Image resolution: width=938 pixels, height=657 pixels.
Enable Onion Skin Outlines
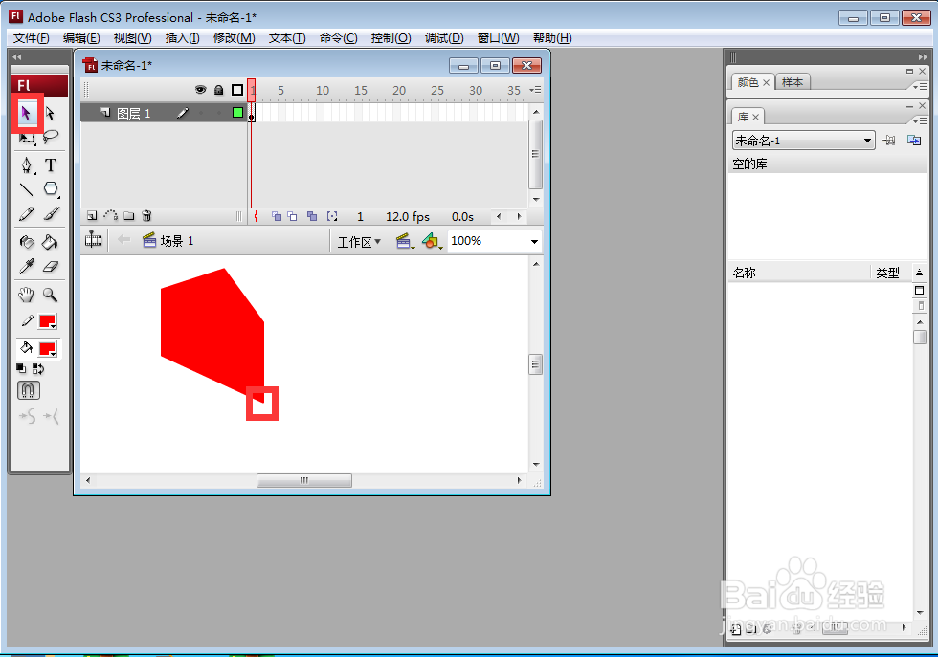(292, 216)
